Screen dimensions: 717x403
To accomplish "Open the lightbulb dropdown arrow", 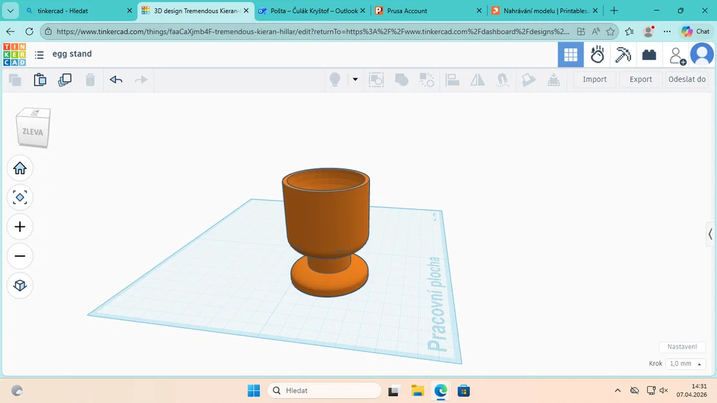I will [x=355, y=79].
